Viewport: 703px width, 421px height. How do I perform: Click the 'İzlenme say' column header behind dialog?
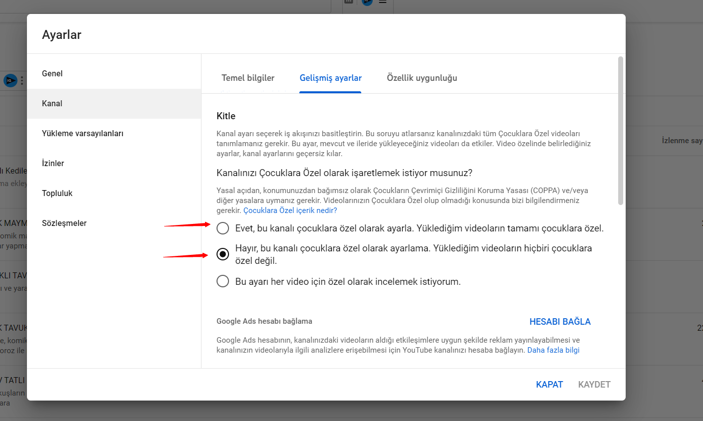(682, 141)
